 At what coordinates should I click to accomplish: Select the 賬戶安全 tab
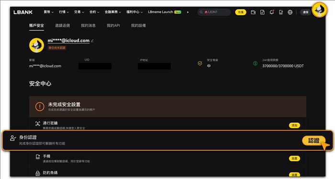(x=36, y=26)
